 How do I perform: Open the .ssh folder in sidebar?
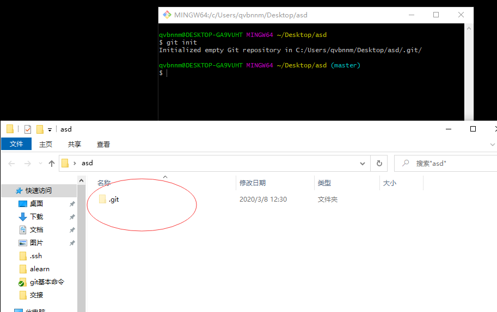click(36, 255)
